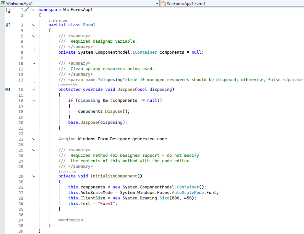Click components.Dispose() on line 18

pyautogui.click(x=104, y=112)
